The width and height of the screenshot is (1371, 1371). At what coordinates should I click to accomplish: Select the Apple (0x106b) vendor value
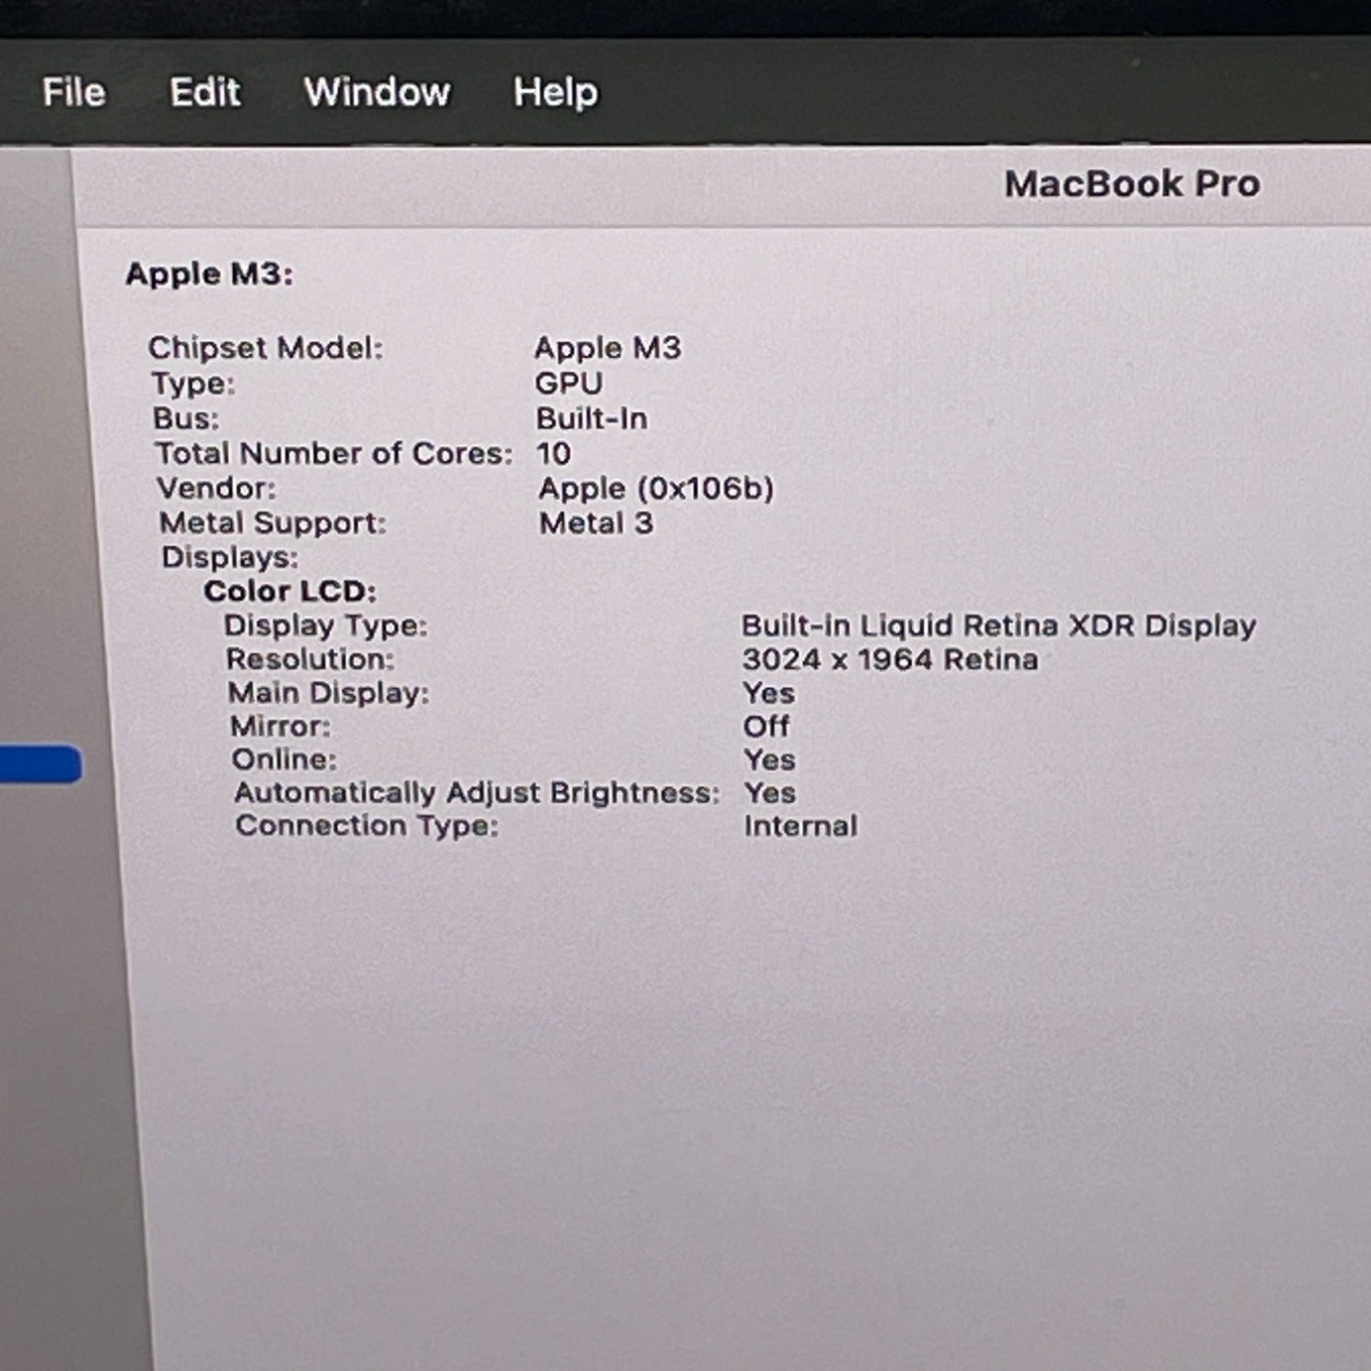point(656,488)
